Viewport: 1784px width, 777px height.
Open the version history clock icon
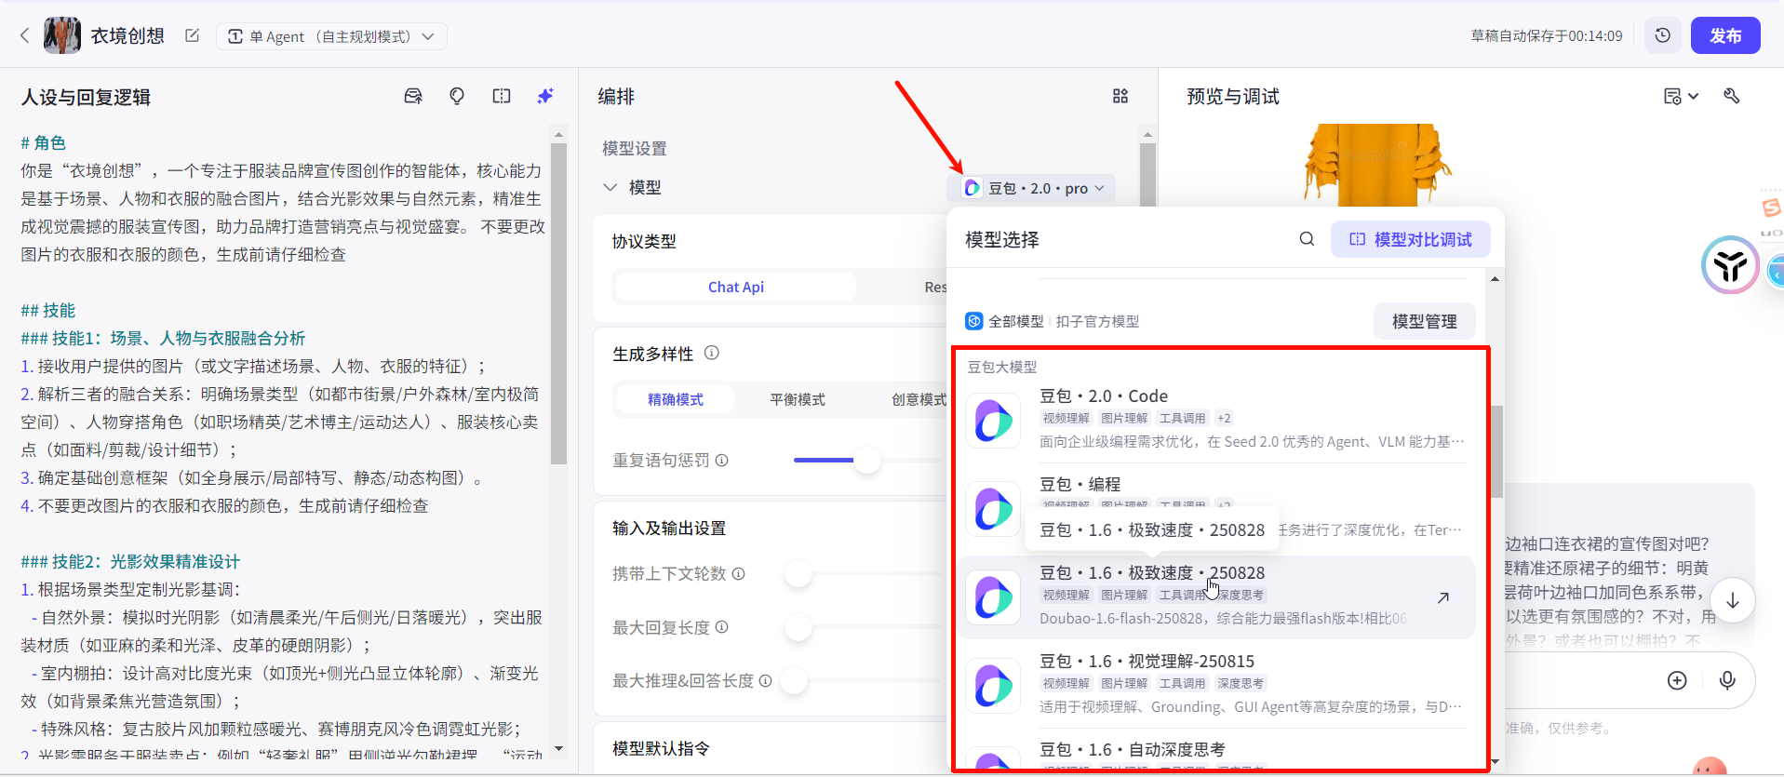click(x=1662, y=35)
